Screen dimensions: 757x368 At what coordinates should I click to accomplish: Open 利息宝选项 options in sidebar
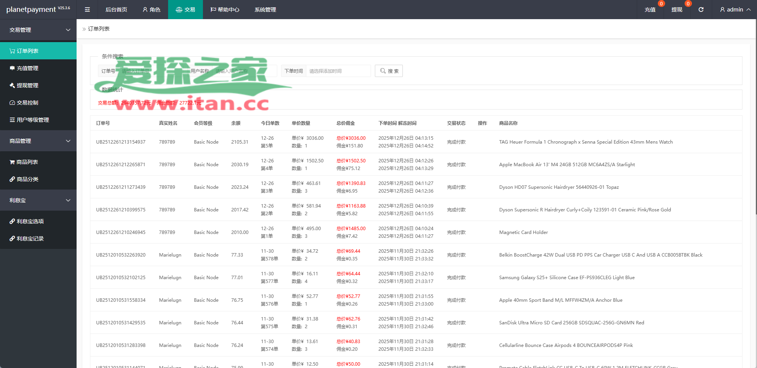click(30, 221)
